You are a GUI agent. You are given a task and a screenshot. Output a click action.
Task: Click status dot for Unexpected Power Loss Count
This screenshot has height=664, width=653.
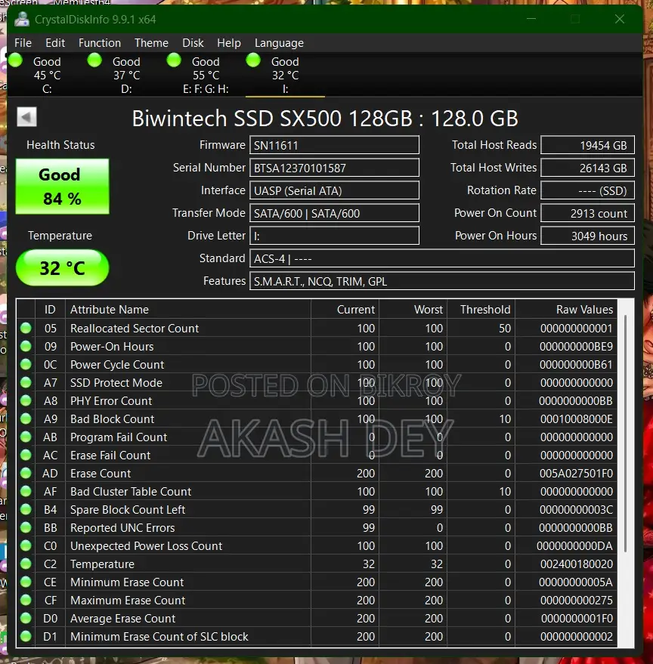(x=26, y=546)
